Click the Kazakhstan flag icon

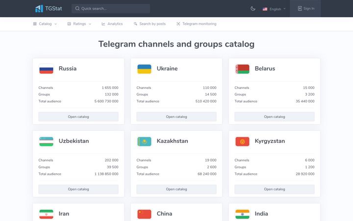(144, 141)
